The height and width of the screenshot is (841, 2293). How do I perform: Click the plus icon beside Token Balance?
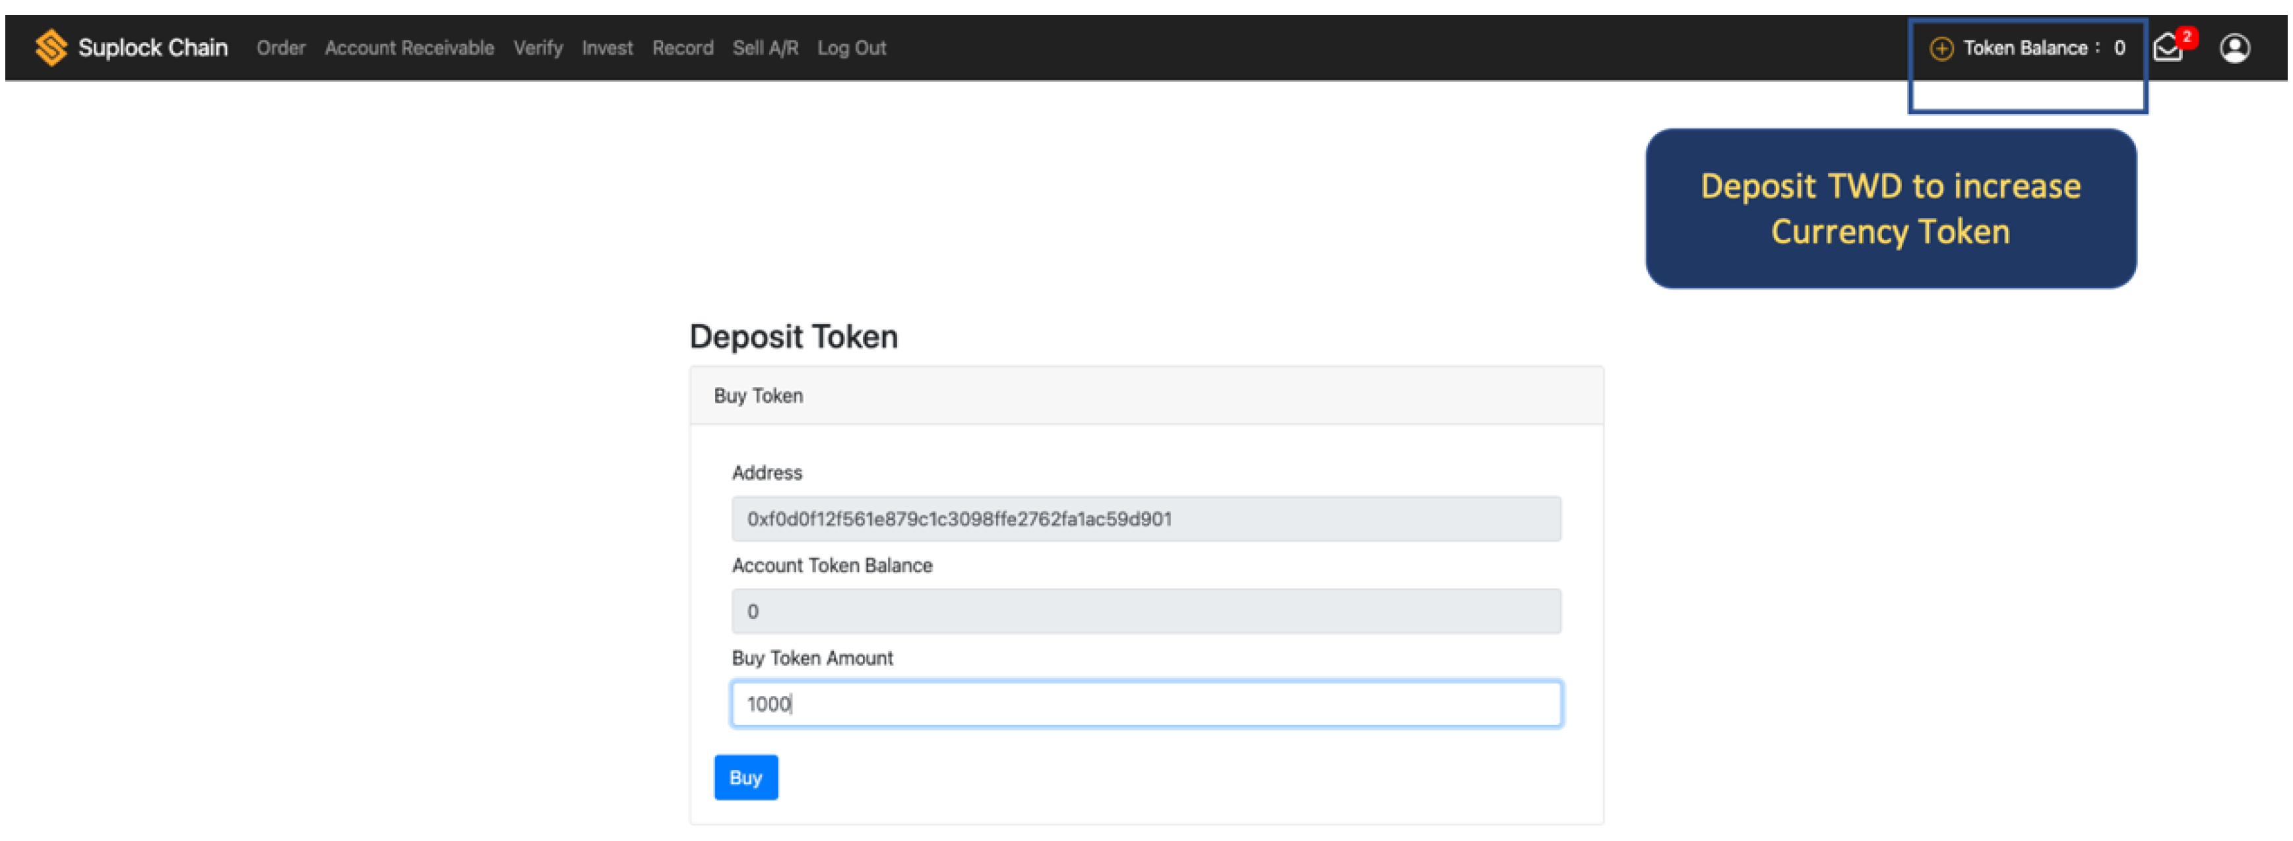1941,49
